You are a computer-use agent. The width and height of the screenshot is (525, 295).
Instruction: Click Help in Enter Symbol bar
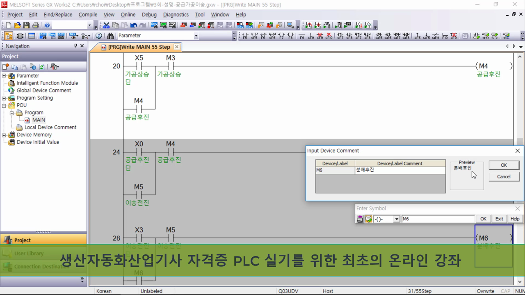(515, 219)
